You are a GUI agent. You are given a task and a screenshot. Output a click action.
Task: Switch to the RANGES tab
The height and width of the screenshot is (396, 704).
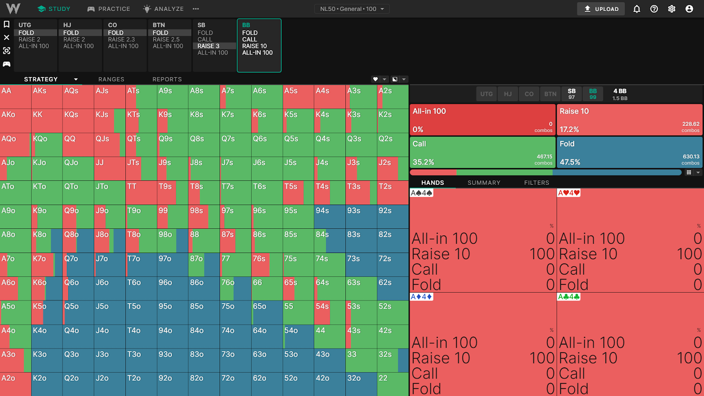pyautogui.click(x=111, y=79)
